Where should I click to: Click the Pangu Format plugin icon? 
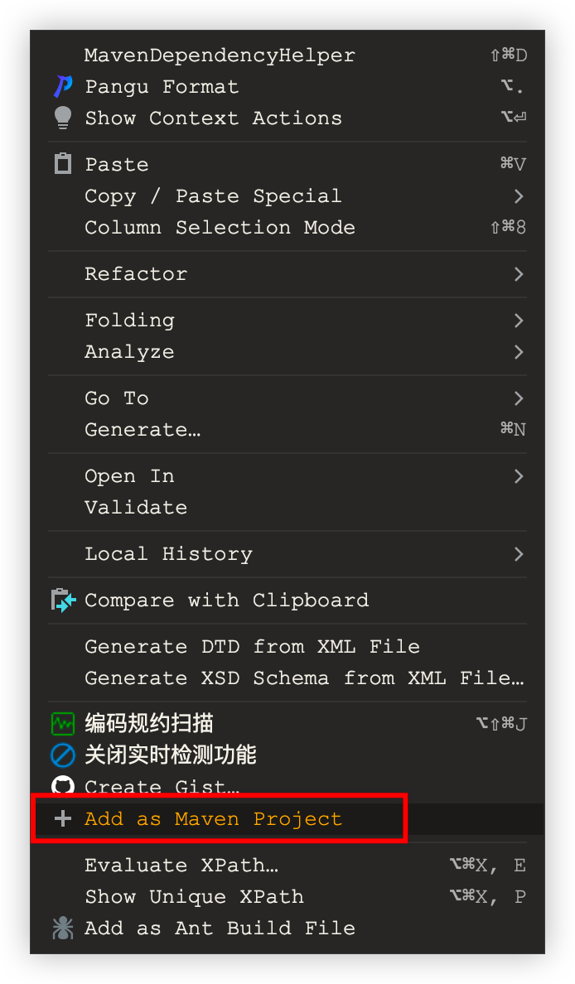click(63, 87)
